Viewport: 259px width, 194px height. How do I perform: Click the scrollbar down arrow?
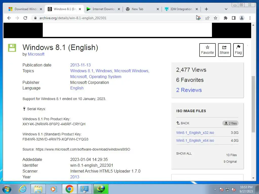[253, 178]
